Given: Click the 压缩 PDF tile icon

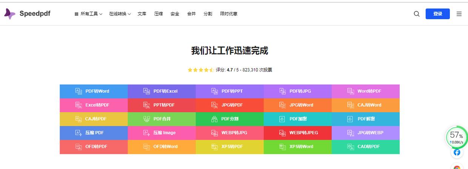Looking at the screenshot, I should pyautogui.click(x=79, y=133).
